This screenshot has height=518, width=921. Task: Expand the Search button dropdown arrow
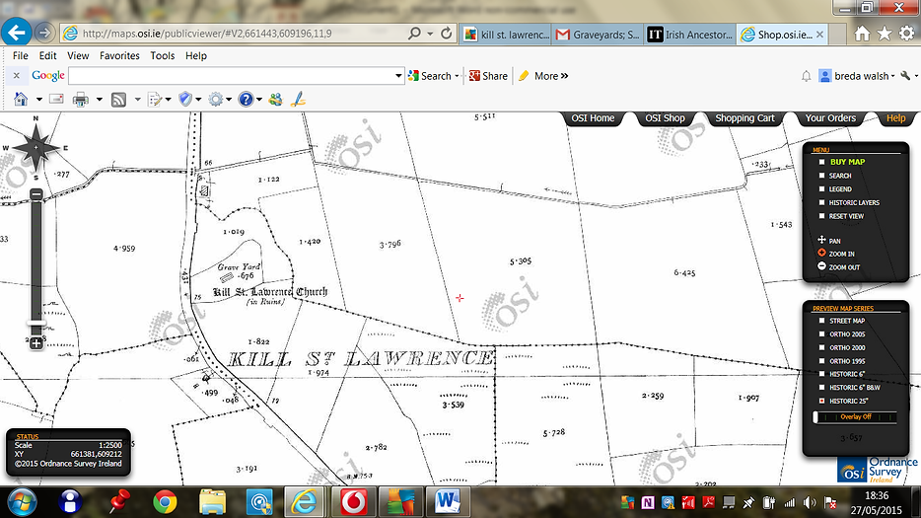coord(457,76)
